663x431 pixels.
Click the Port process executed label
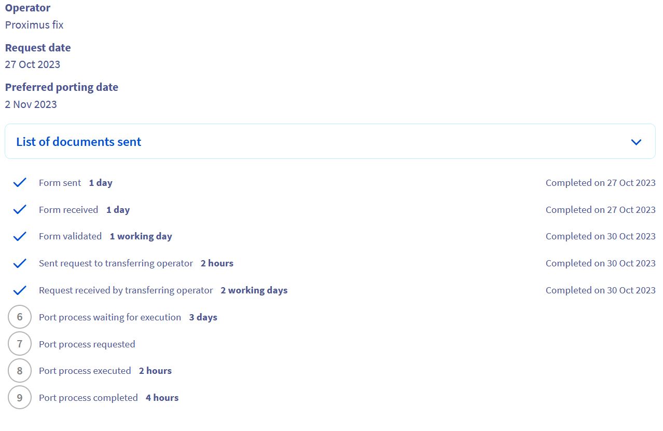click(85, 371)
